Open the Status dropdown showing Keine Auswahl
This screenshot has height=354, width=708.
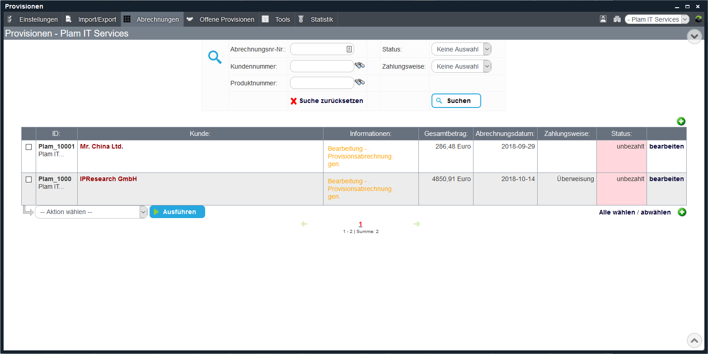461,49
